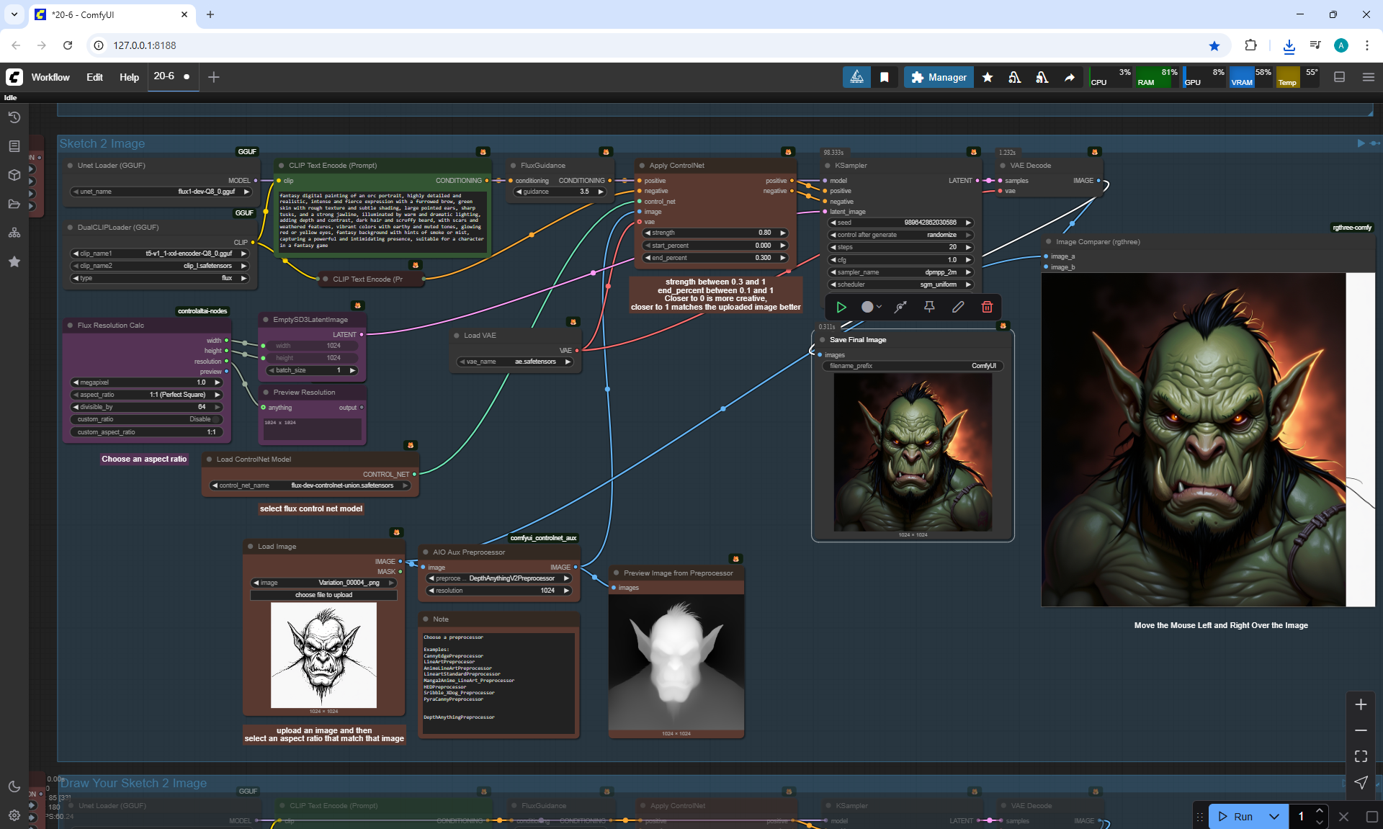Toggle dark theme moon icon
Viewport: 1383px width, 829px height.
click(14, 787)
